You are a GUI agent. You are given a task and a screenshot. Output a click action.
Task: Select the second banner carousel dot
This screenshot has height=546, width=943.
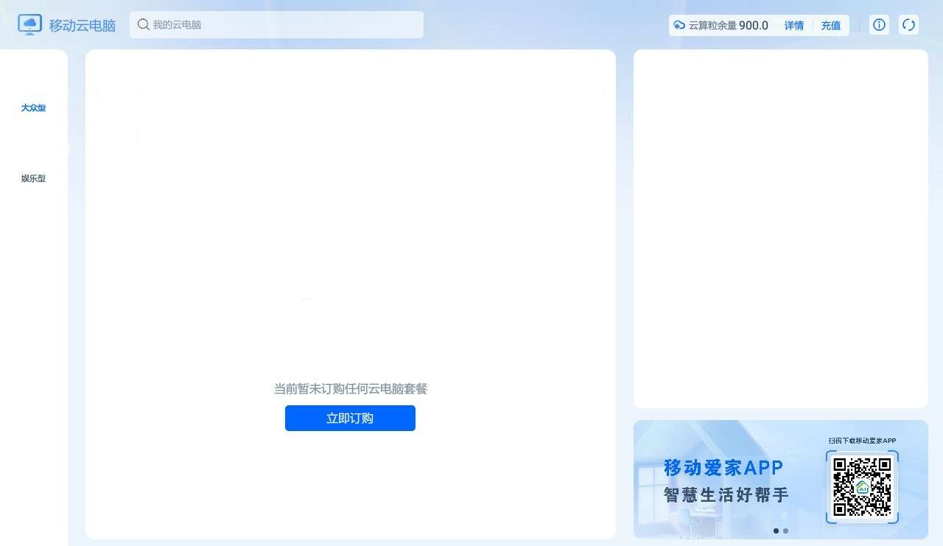pos(786,531)
